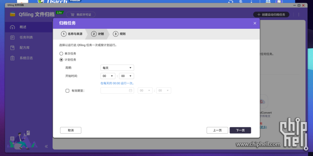The height and width of the screenshot is (156, 313).
Task: Click the shopping cart icon
Action: [72, 15]
